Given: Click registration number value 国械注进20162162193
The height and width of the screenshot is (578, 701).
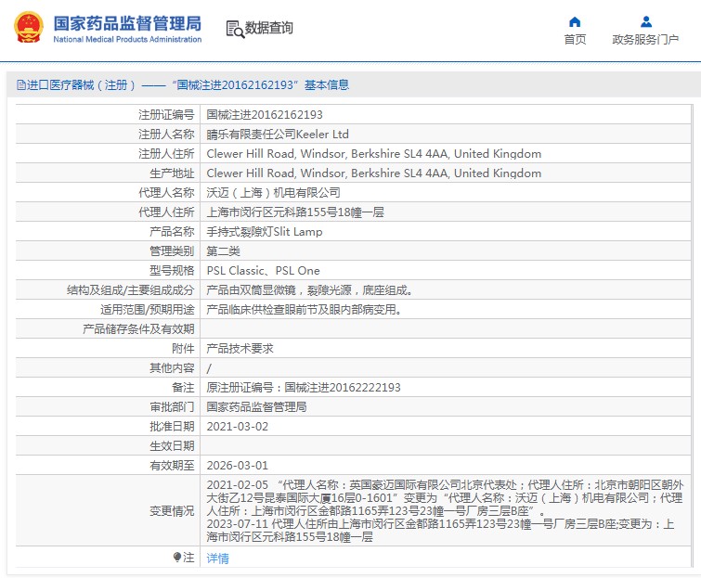Looking at the screenshot, I should (x=265, y=115).
